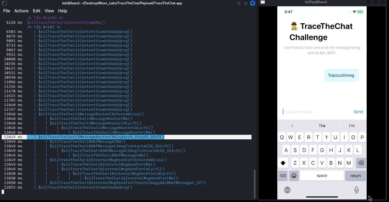Choose the 'The' word suggestion
Image resolution: width=389 pixels, height=202 pixels.
[x=322, y=126]
